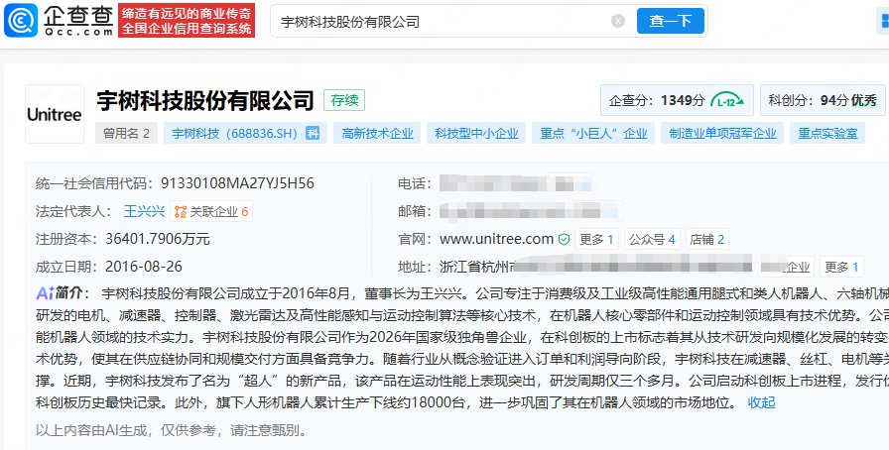The image size is (889, 450).
Task: Expand 更多 1 next to the website
Action: click(596, 239)
